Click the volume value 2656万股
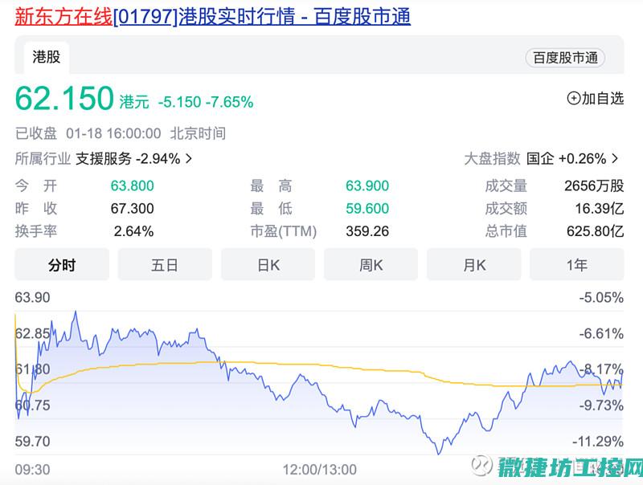This screenshot has height=485, width=643. point(594,186)
